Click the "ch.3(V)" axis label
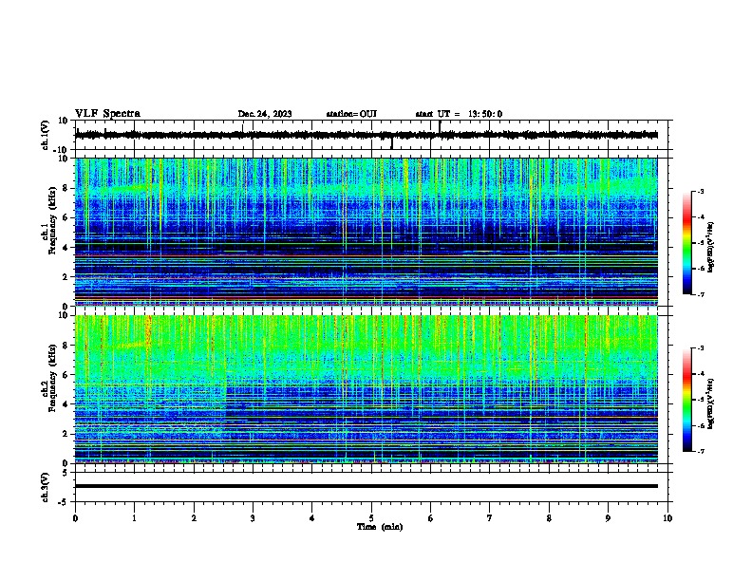 (46, 488)
